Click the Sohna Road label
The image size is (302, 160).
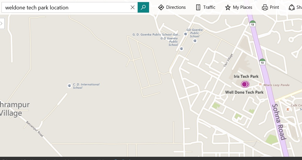point(278,122)
